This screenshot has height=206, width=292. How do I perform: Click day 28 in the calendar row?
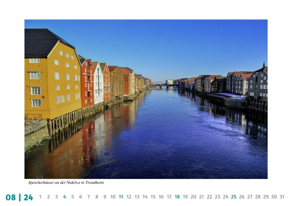(x=258, y=197)
